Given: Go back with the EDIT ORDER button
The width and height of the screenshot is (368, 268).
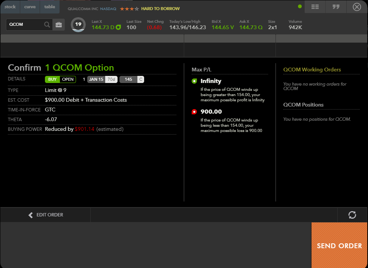Looking at the screenshot, I should [x=46, y=215].
